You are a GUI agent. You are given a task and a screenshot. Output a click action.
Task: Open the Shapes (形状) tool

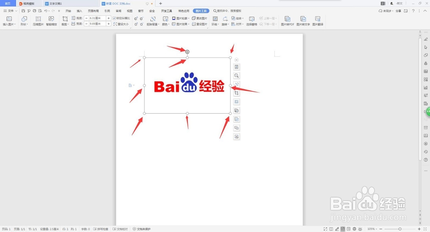[24, 19]
